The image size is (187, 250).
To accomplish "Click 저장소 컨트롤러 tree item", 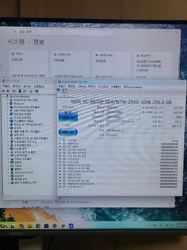I will [21, 159].
